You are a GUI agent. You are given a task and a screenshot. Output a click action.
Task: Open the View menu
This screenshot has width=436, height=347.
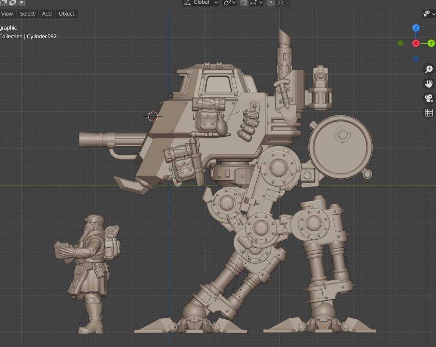7,14
